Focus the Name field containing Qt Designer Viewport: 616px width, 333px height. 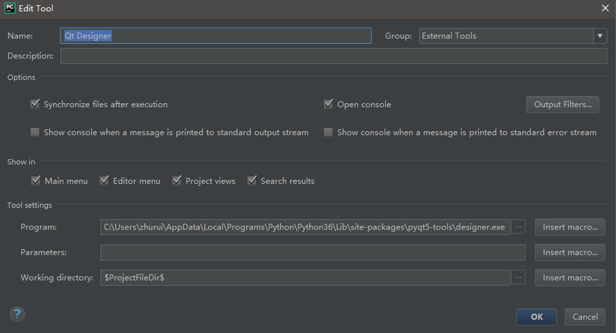coord(216,36)
